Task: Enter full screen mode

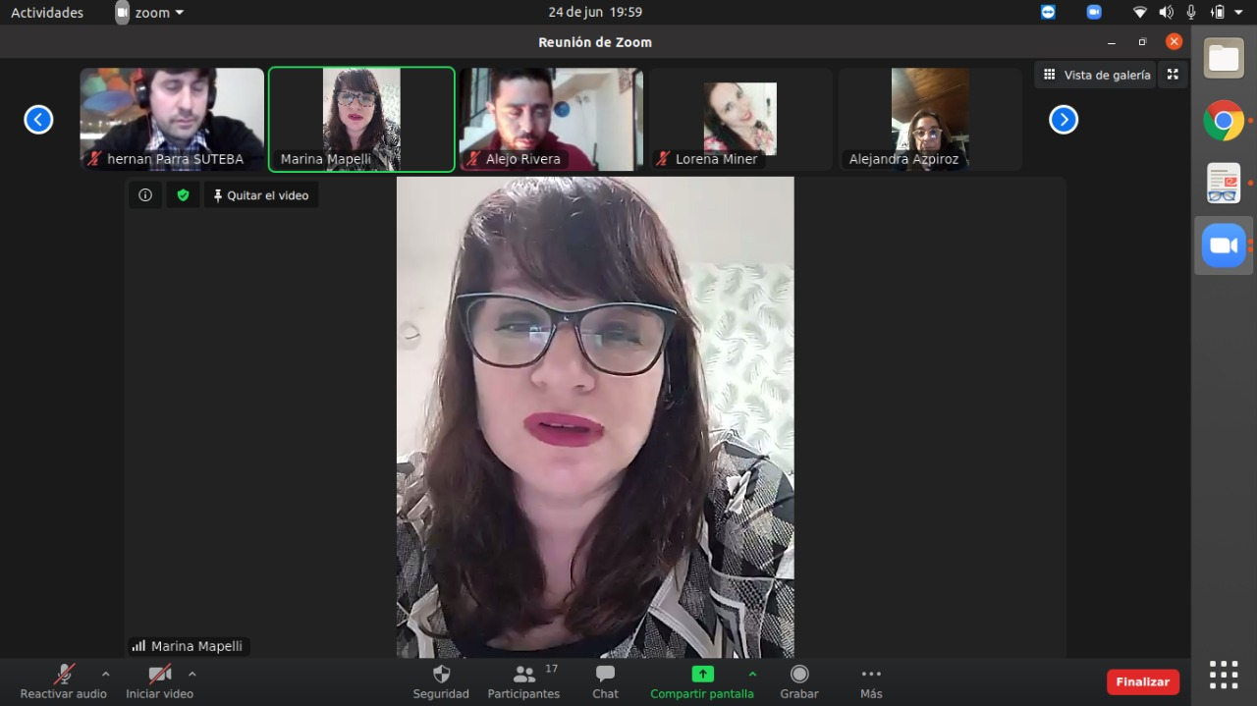Action: tap(1173, 75)
